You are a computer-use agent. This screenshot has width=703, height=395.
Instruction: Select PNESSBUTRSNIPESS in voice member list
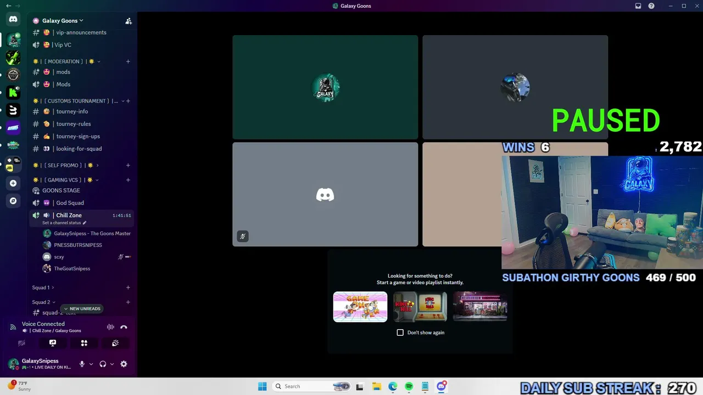point(87,245)
